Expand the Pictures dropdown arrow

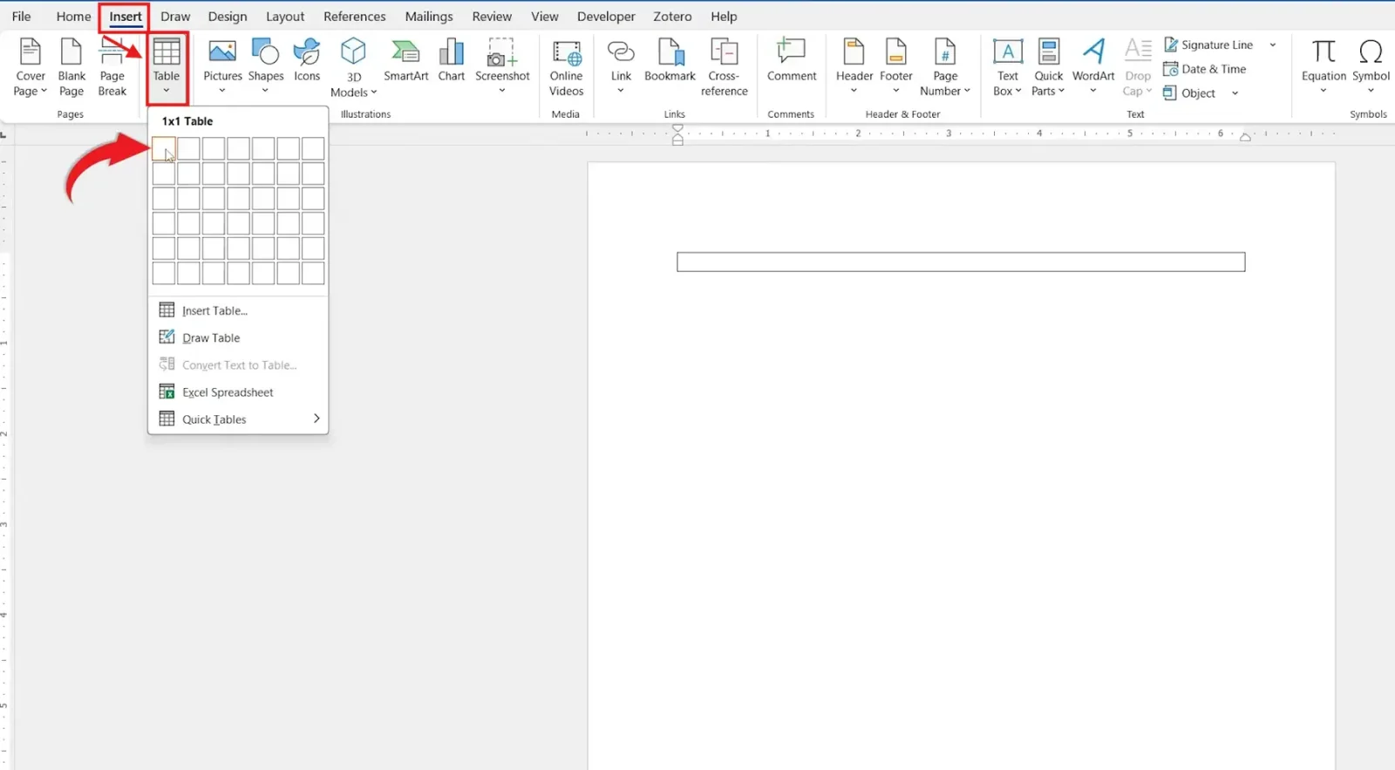[x=222, y=91]
